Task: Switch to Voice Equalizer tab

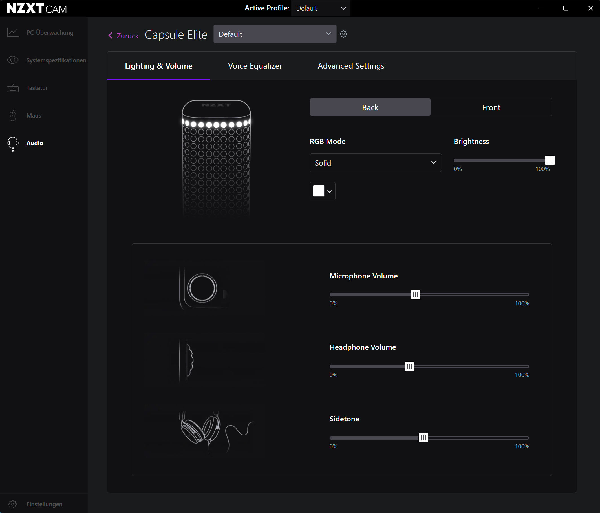Action: pyautogui.click(x=255, y=66)
